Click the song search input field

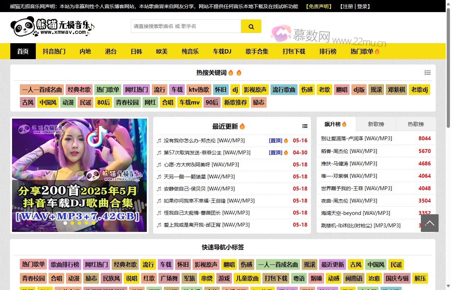186,27
